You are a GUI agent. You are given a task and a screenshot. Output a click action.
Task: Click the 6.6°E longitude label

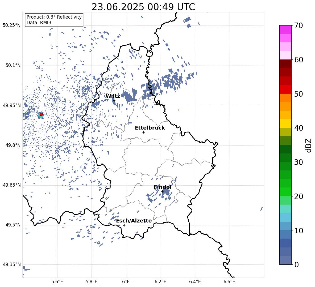click(229, 282)
